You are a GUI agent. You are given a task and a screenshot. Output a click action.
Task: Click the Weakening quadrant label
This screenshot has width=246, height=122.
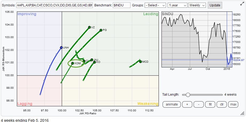click(148, 104)
